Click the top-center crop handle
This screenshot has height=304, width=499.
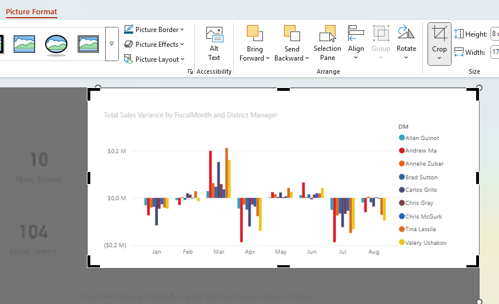point(283,90)
